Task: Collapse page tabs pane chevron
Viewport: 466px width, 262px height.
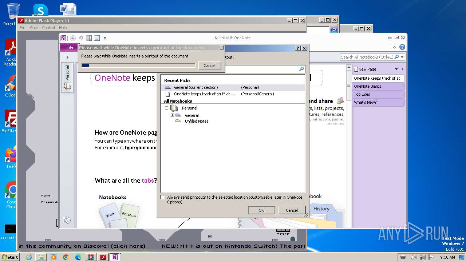Action: (403, 69)
